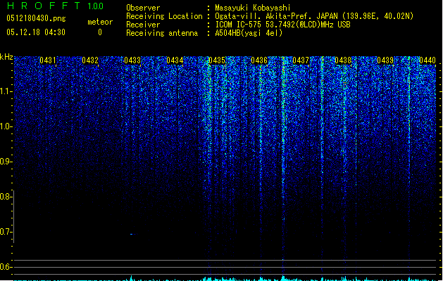Click the Ogata-vill. Akita-Pref. JAPAN location text
Viewport: 443px width, 281px height.
[314, 16]
